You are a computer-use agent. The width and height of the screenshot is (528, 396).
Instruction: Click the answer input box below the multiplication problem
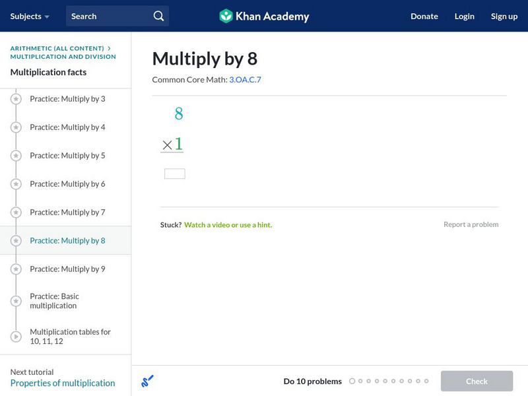tap(175, 172)
